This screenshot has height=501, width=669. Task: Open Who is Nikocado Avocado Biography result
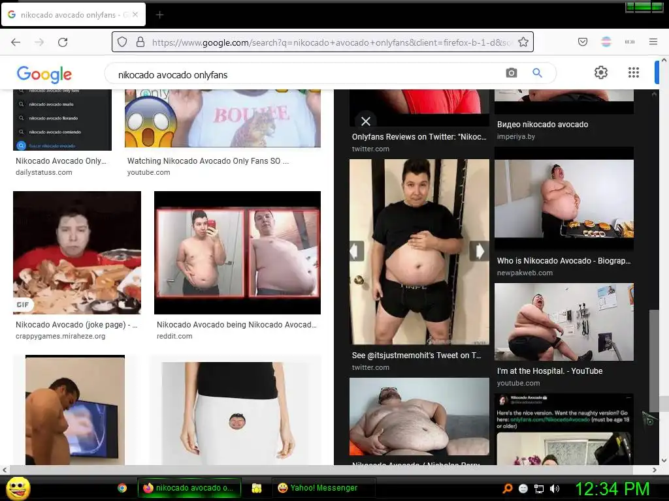tap(564, 261)
